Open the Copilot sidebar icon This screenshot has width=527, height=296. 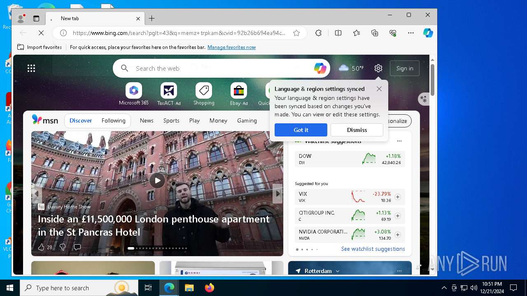tap(428, 33)
